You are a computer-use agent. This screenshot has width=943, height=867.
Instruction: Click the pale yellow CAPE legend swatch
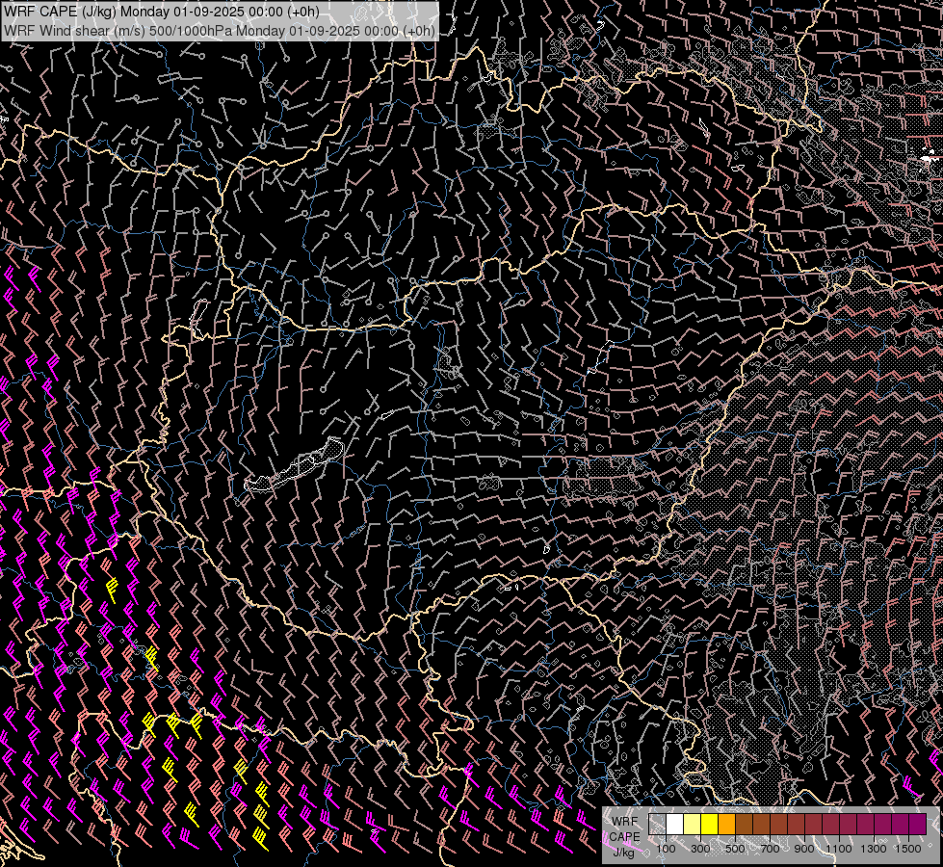[x=692, y=825]
